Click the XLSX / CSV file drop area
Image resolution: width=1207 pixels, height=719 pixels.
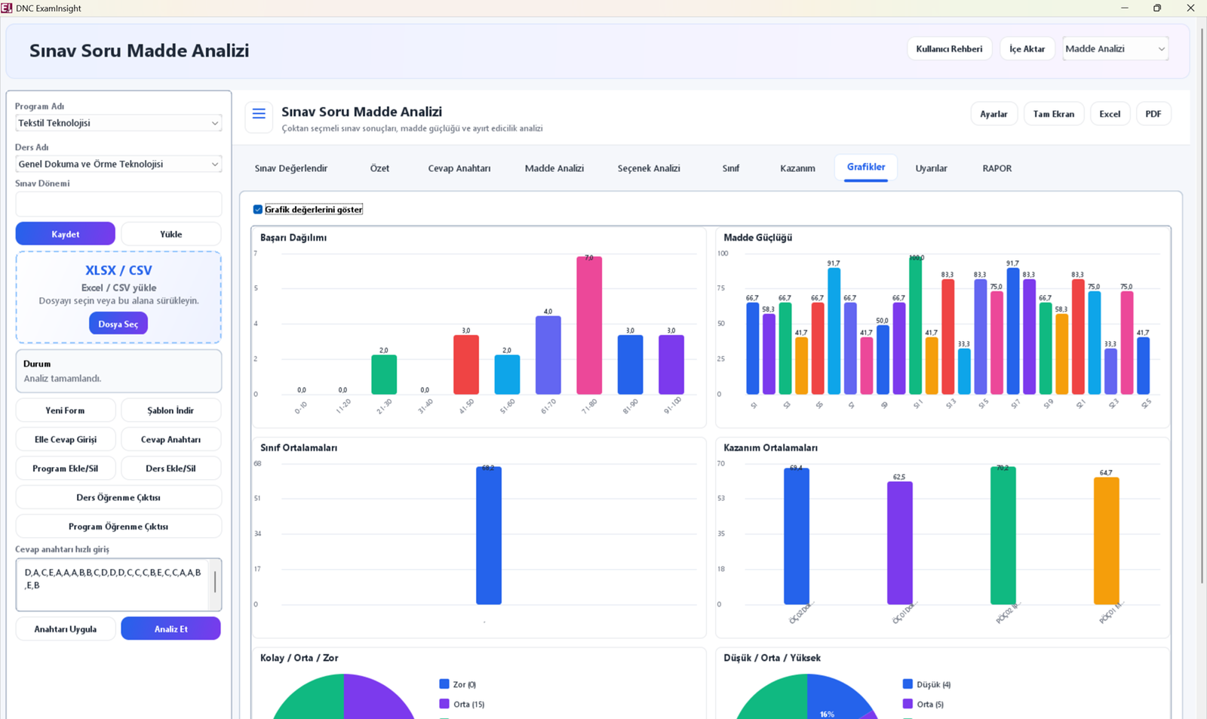point(118,297)
